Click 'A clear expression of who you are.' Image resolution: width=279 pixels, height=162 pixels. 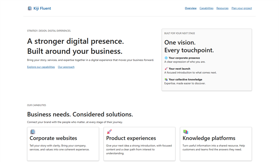(185, 62)
